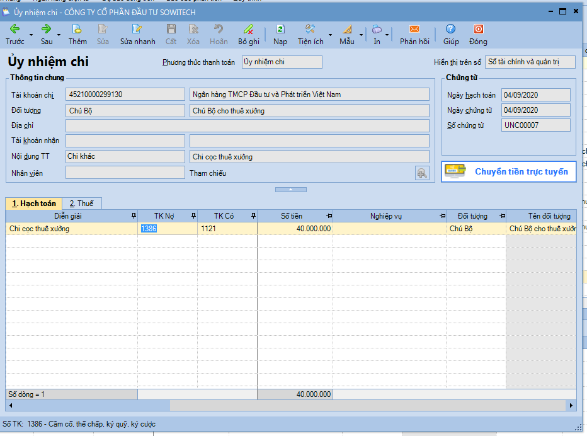The height and width of the screenshot is (436, 587).
Task: Collapse the Thông tin chung panel
Action: 291,190
